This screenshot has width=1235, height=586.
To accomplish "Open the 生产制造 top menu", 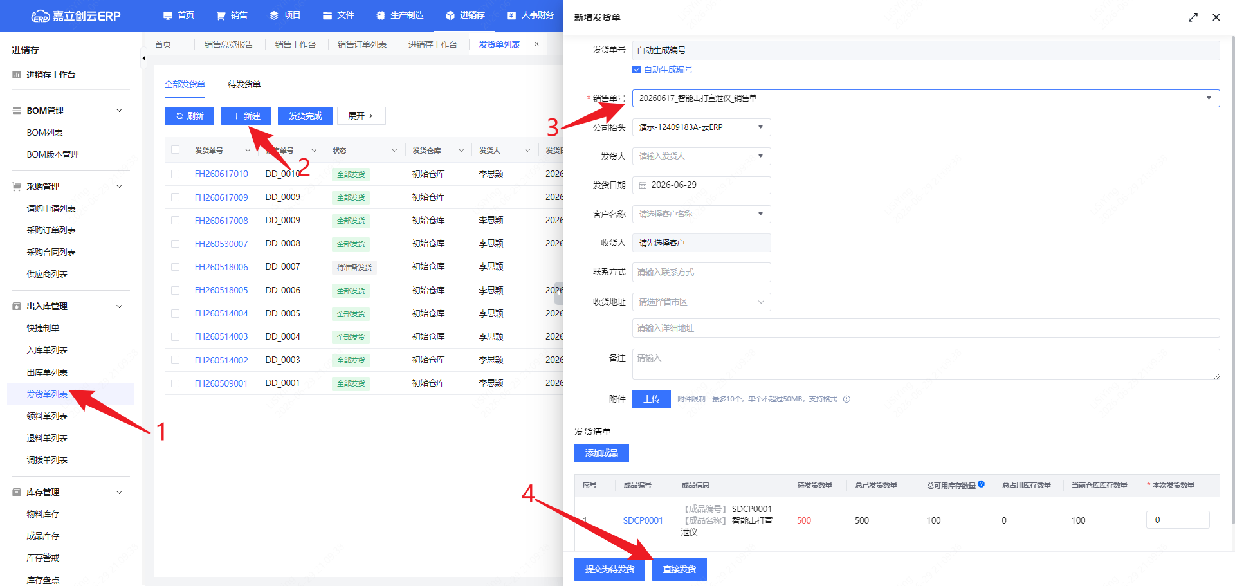I will point(399,15).
